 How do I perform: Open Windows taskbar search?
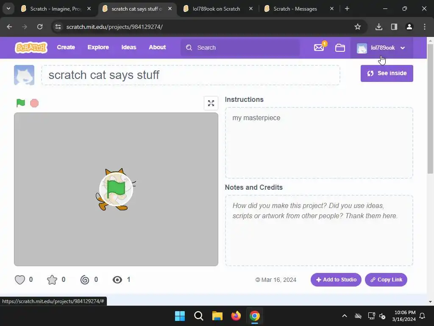(x=198, y=316)
